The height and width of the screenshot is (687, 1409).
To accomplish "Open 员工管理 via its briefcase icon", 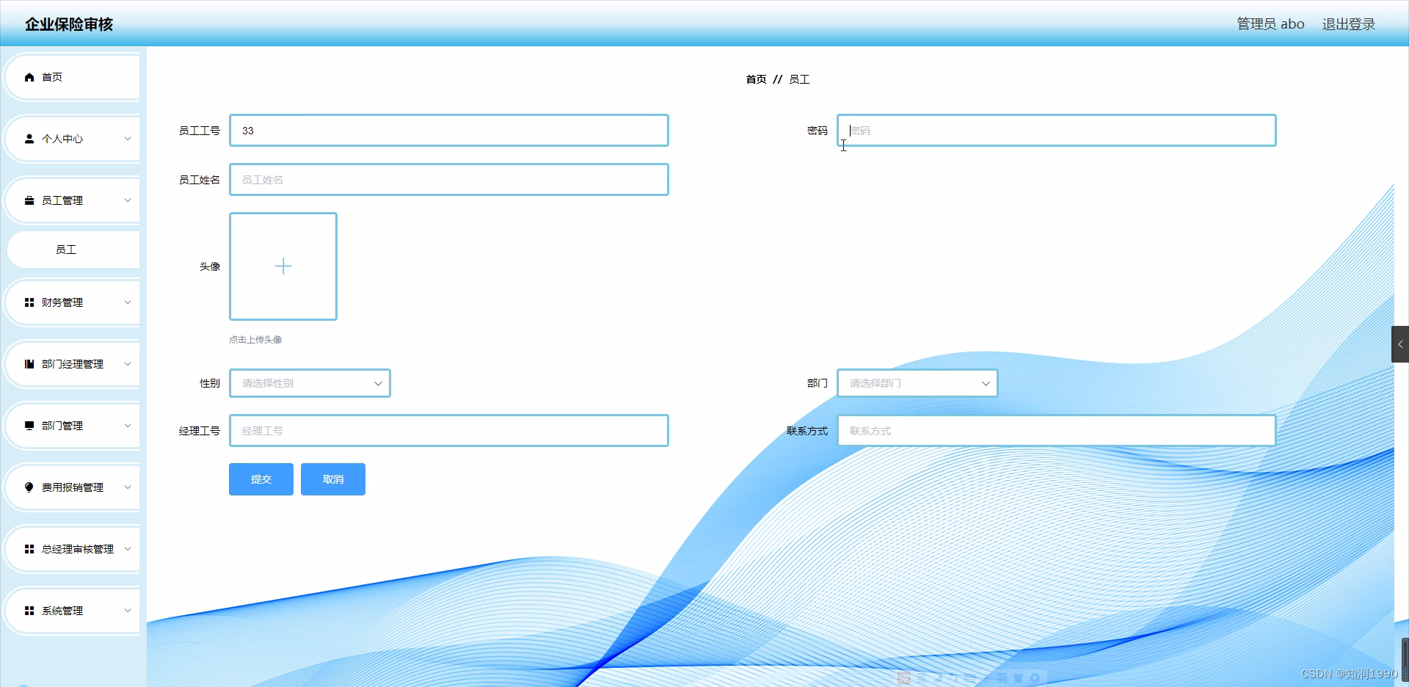I will coord(29,200).
